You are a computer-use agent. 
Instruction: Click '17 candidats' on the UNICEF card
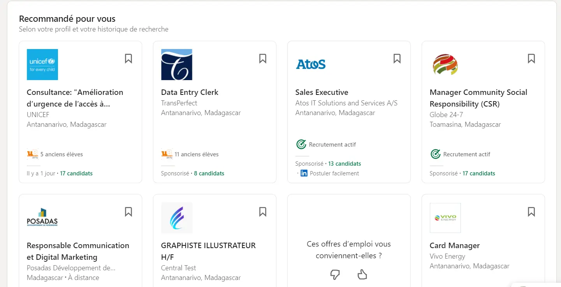76,173
